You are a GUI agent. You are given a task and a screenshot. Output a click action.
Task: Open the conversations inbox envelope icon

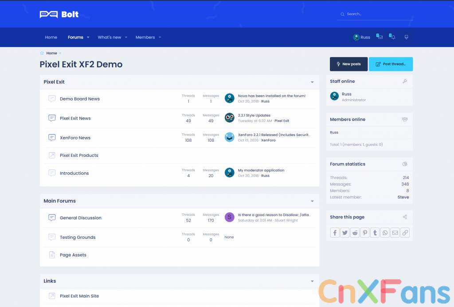coord(380,37)
